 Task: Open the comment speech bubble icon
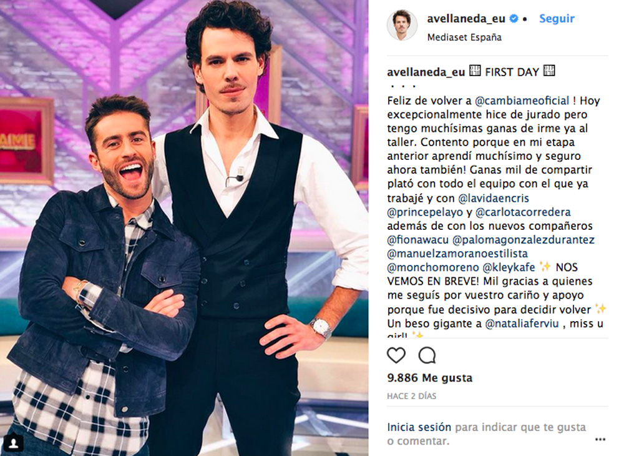(427, 355)
